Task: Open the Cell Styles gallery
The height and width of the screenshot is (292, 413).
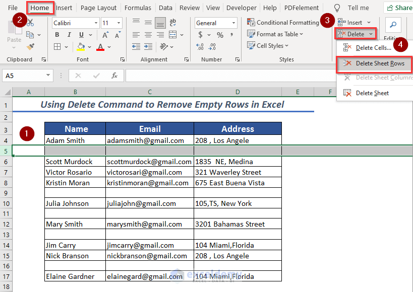Action: 268,45
